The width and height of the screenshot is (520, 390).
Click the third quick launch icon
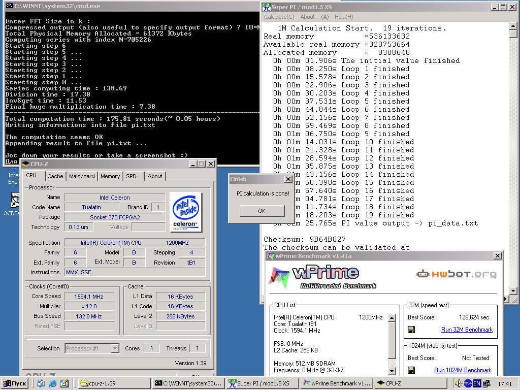[64, 383]
